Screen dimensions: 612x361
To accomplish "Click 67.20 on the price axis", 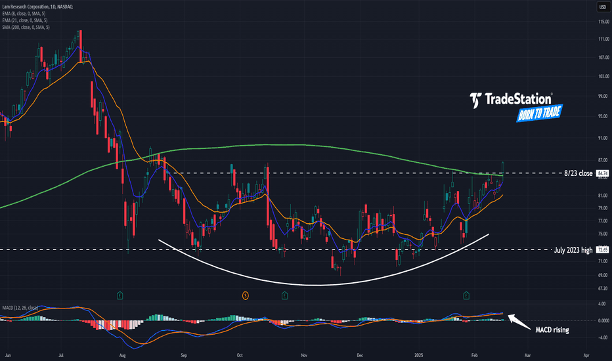I will click(x=603, y=288).
